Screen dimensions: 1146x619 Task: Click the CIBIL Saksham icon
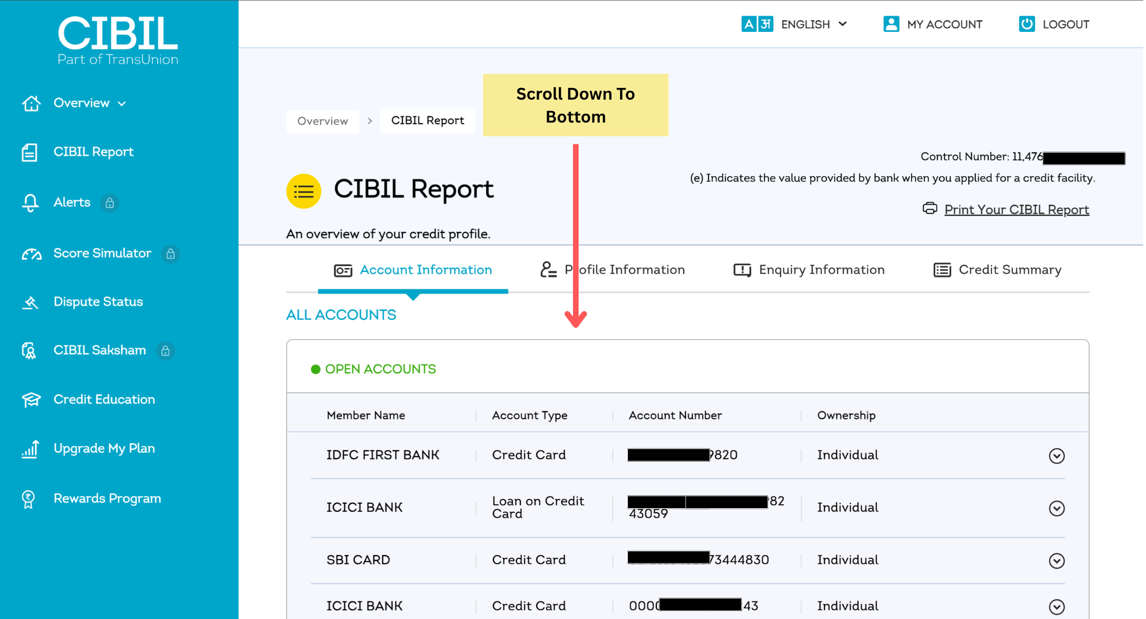coord(29,350)
